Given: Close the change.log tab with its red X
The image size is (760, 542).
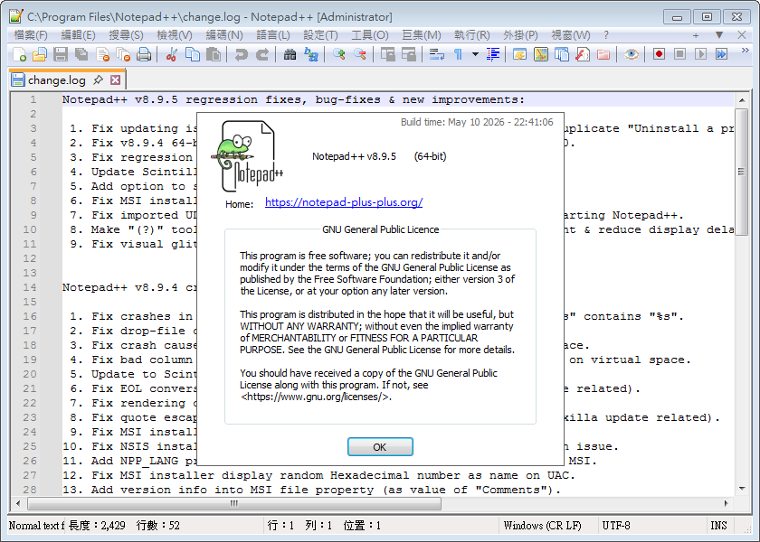Looking at the screenshot, I should [116, 79].
